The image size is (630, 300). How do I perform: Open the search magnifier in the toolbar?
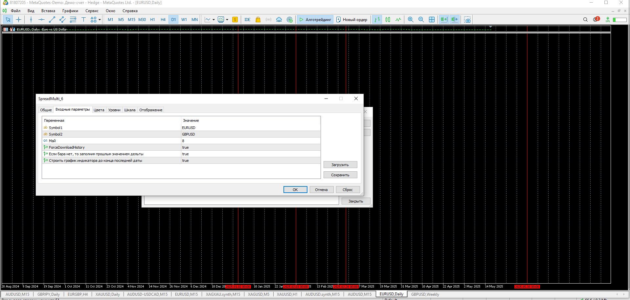(585, 20)
